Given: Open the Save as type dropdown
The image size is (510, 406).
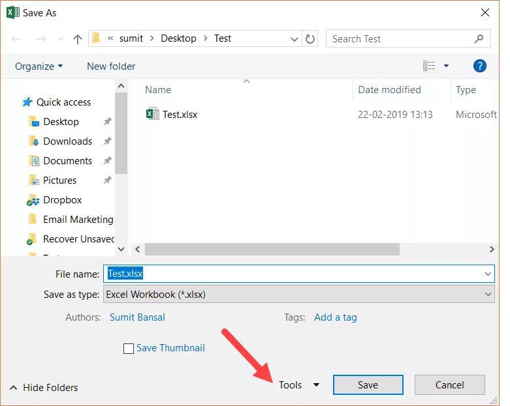Looking at the screenshot, I should click(299, 295).
